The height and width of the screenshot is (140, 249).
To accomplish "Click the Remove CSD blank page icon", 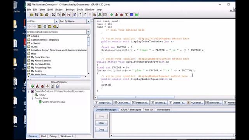I will 80,15.
